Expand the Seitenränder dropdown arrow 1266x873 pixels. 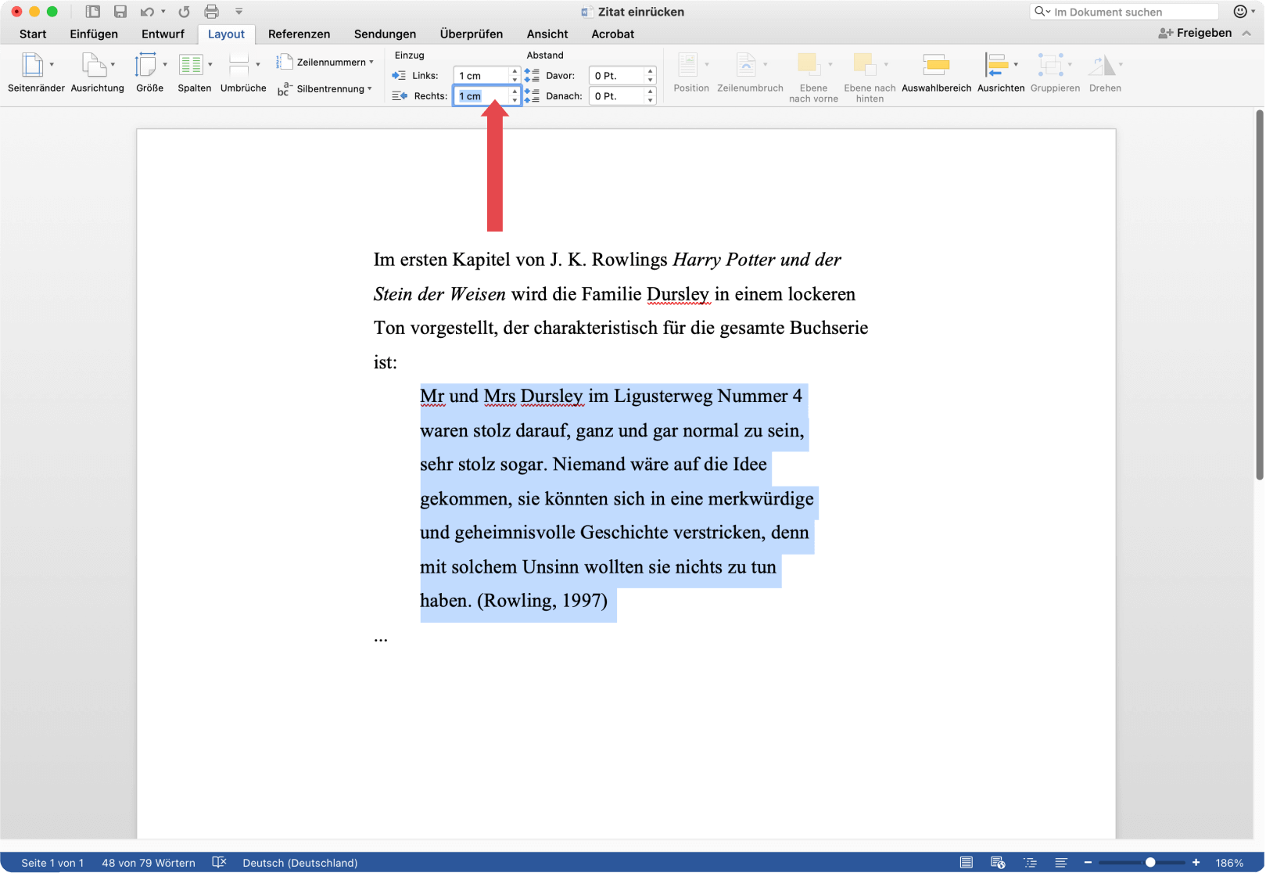52,65
